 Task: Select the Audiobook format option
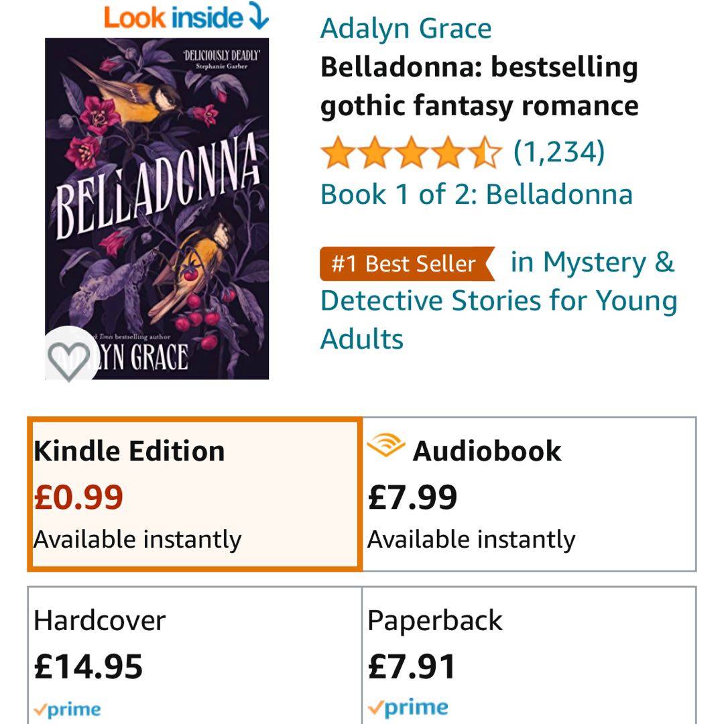(529, 494)
